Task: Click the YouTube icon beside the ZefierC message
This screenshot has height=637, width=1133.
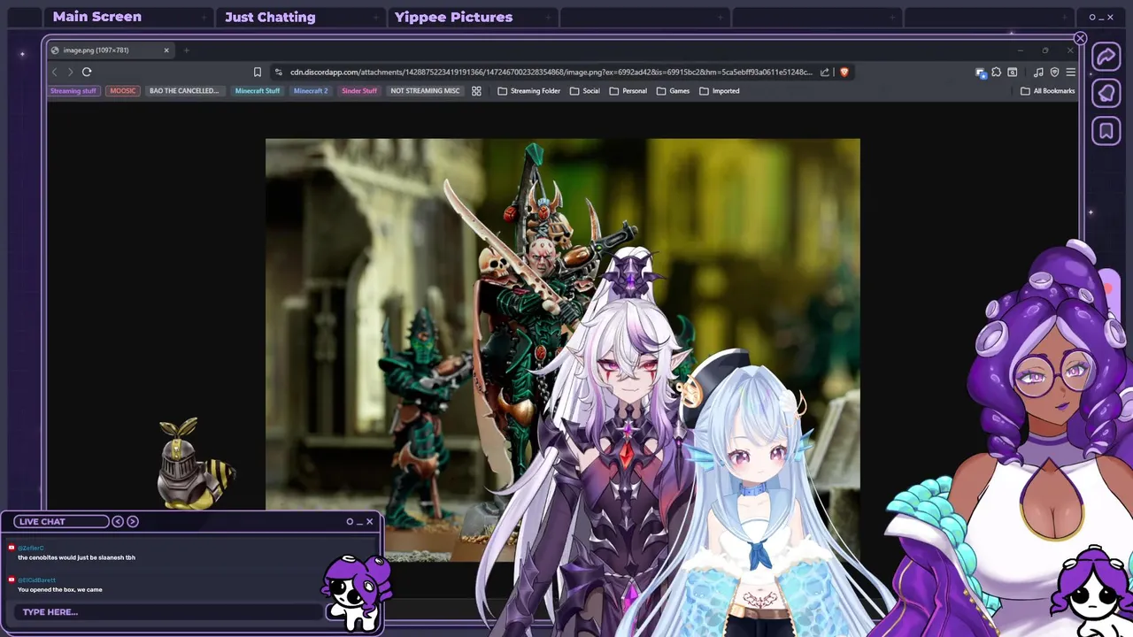Action: click(x=12, y=549)
